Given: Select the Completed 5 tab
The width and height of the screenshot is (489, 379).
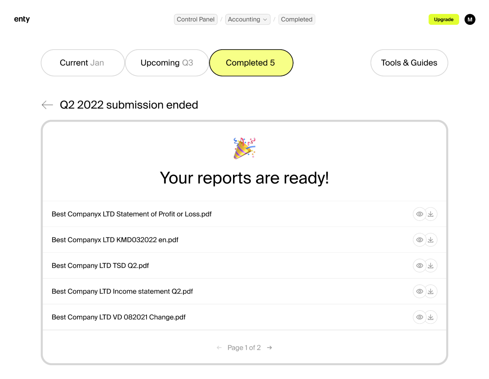Looking at the screenshot, I should click(x=251, y=63).
